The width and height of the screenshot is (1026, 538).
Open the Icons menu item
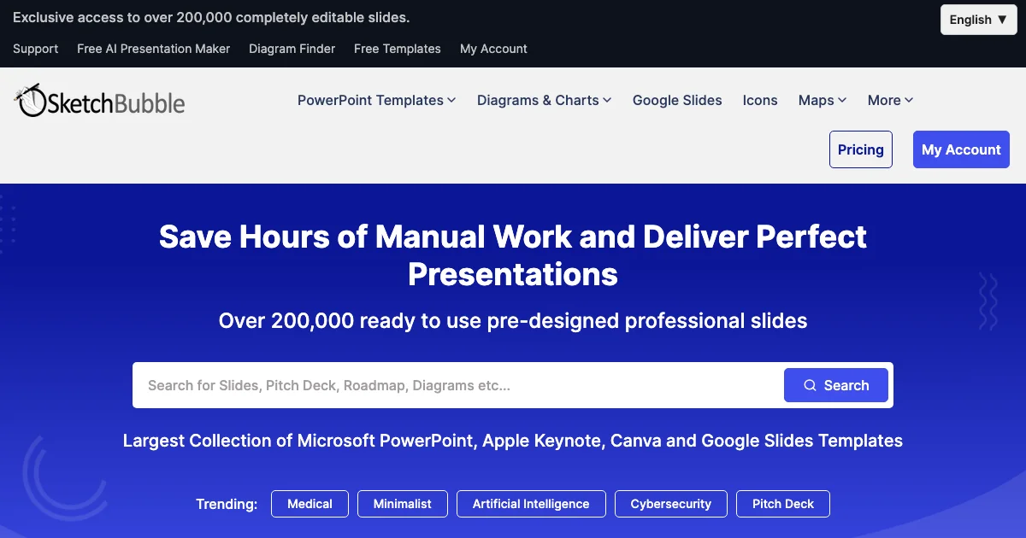(760, 101)
